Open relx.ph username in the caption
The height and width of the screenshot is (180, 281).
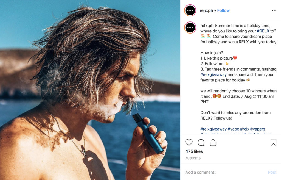207,26
